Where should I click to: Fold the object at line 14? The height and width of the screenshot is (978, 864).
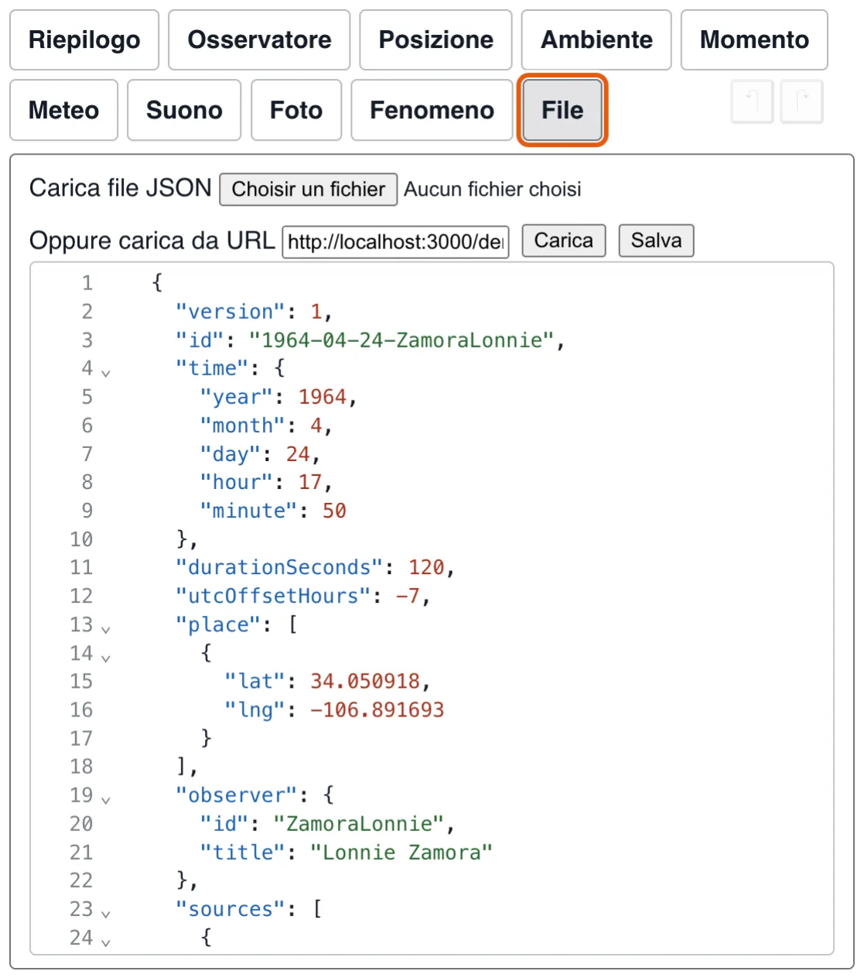pyautogui.click(x=106, y=658)
